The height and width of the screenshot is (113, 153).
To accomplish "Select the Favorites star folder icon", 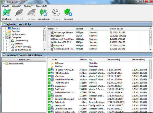I will pyautogui.click(x=9, y=31).
